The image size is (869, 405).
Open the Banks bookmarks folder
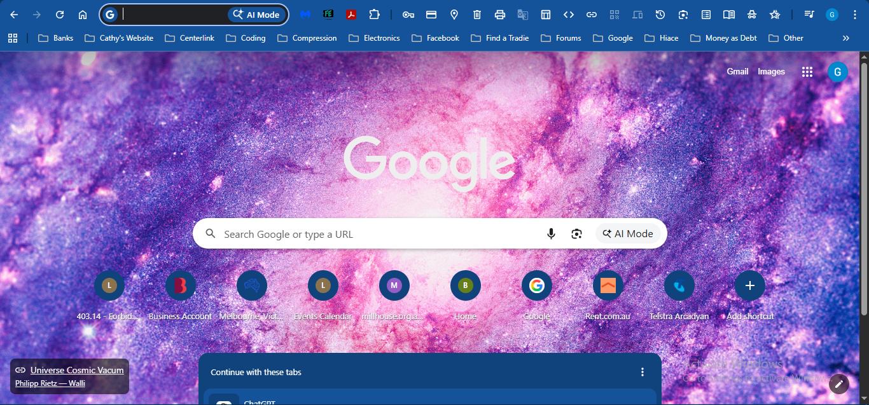pos(56,38)
